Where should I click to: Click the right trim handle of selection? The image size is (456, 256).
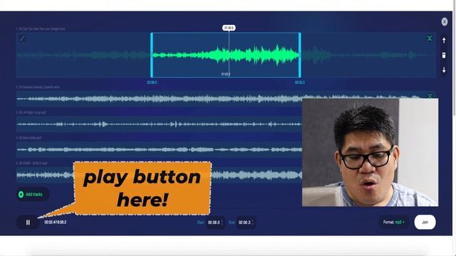[x=299, y=55]
